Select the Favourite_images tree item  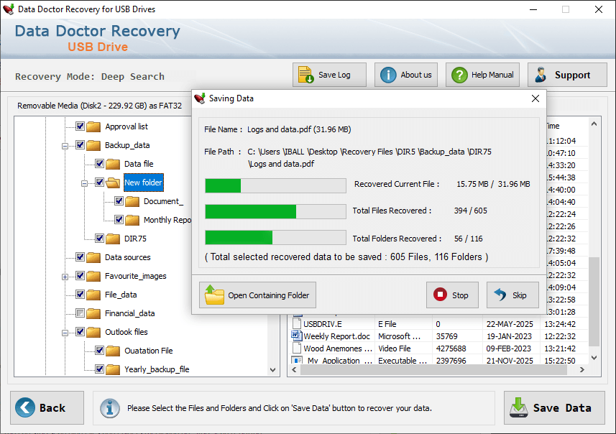pos(136,276)
